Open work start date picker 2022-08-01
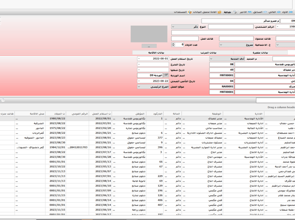Image resolution: width=295 pixels, height=220 pixels. pos(139,59)
